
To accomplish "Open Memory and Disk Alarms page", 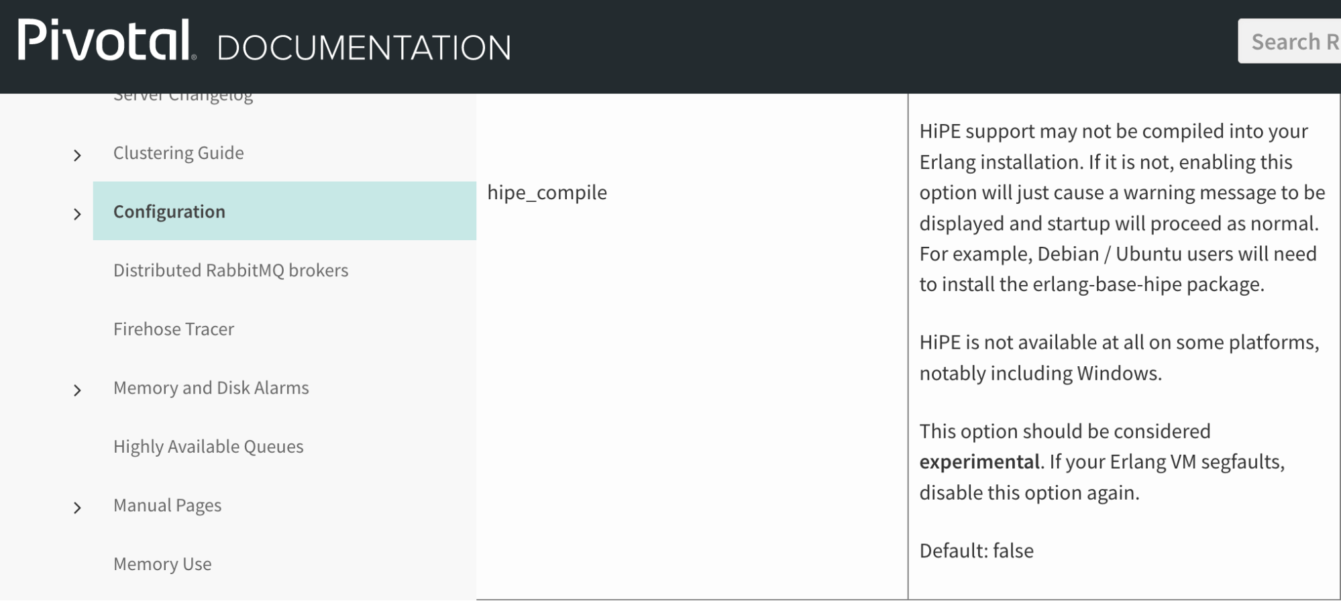I will pyautogui.click(x=211, y=388).
